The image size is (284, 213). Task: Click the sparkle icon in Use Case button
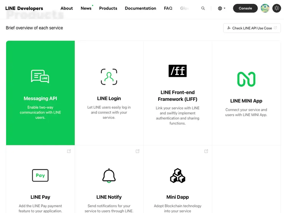click(x=229, y=28)
